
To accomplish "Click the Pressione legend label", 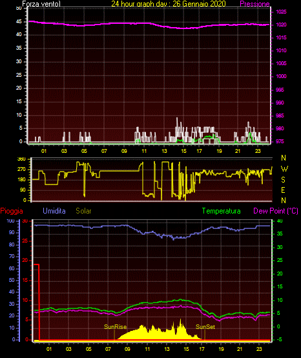I will pos(254,4).
